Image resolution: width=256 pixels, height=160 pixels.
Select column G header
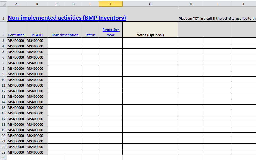(x=150, y=4)
